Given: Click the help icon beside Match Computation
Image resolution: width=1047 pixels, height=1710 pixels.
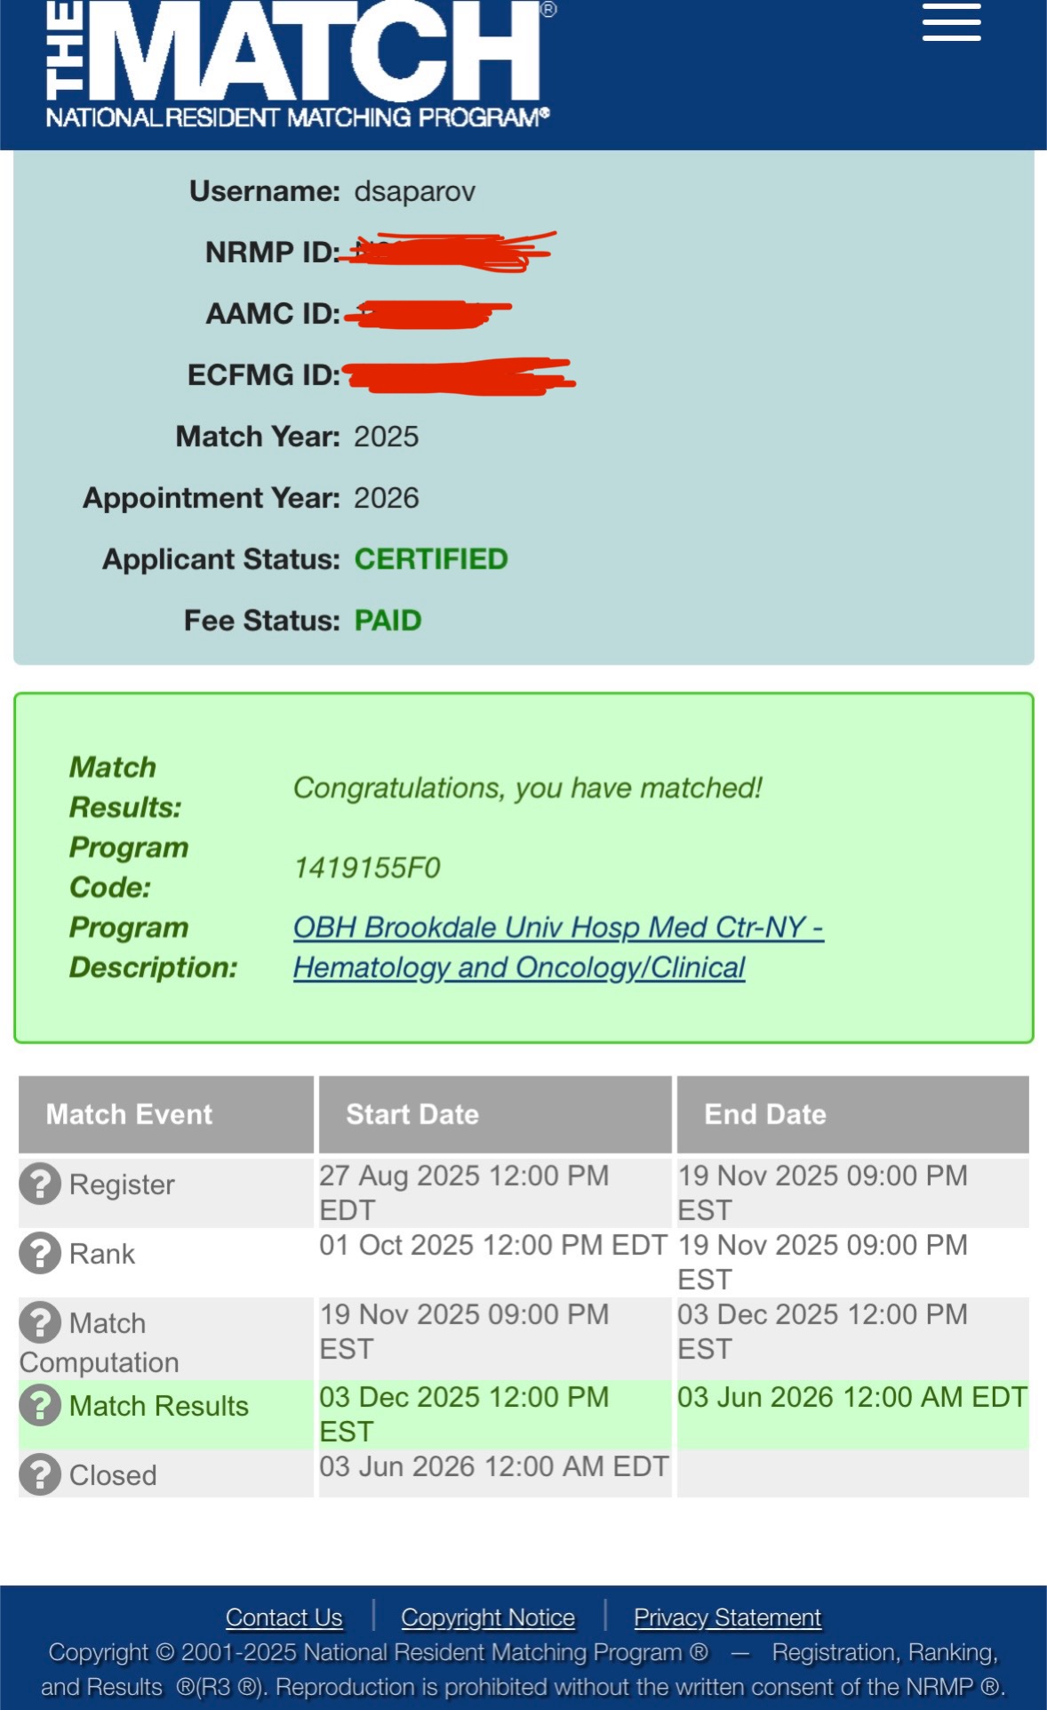Looking at the screenshot, I should (40, 1322).
